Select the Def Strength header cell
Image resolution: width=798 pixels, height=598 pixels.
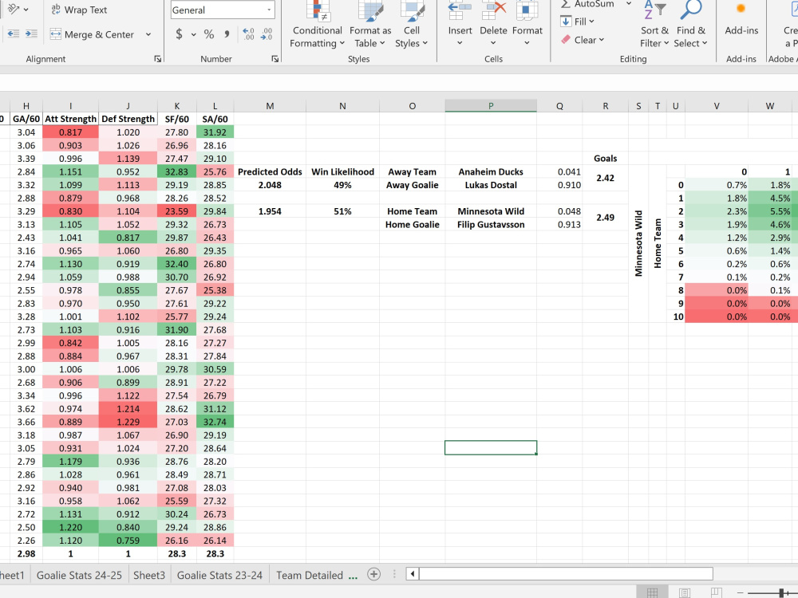click(128, 119)
